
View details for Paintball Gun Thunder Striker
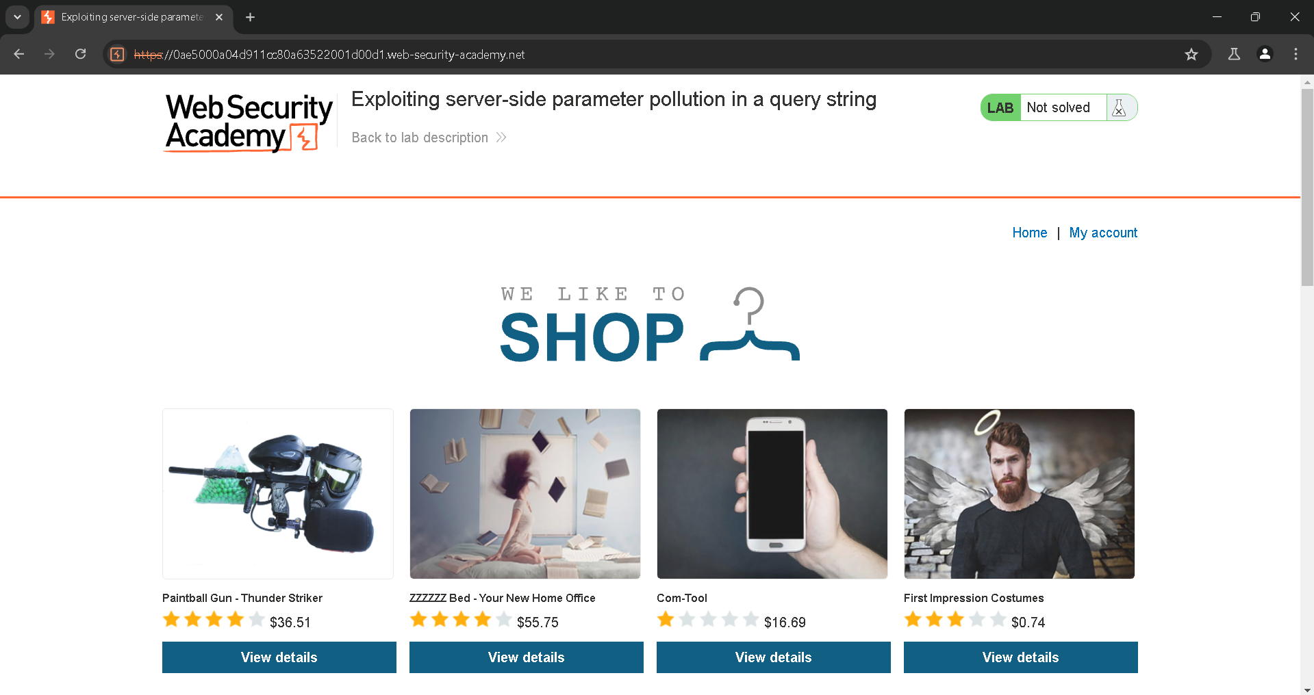(x=279, y=657)
